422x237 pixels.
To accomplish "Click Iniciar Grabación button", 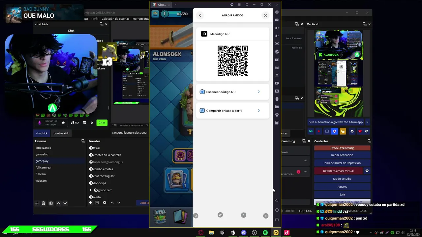I will (342, 155).
